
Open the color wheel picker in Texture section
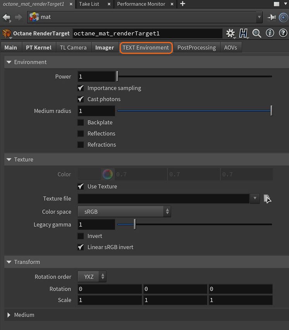pyautogui.click(x=107, y=174)
